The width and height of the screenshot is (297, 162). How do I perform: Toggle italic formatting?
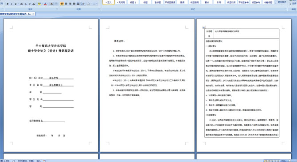12,4
